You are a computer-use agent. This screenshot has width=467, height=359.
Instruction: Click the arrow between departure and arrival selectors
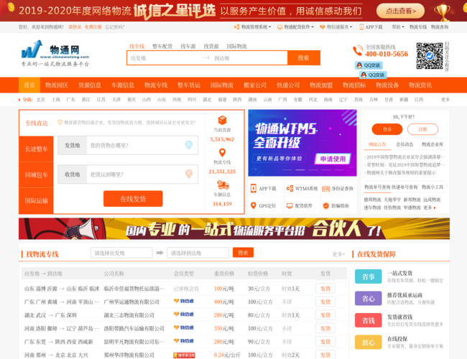click(160, 253)
